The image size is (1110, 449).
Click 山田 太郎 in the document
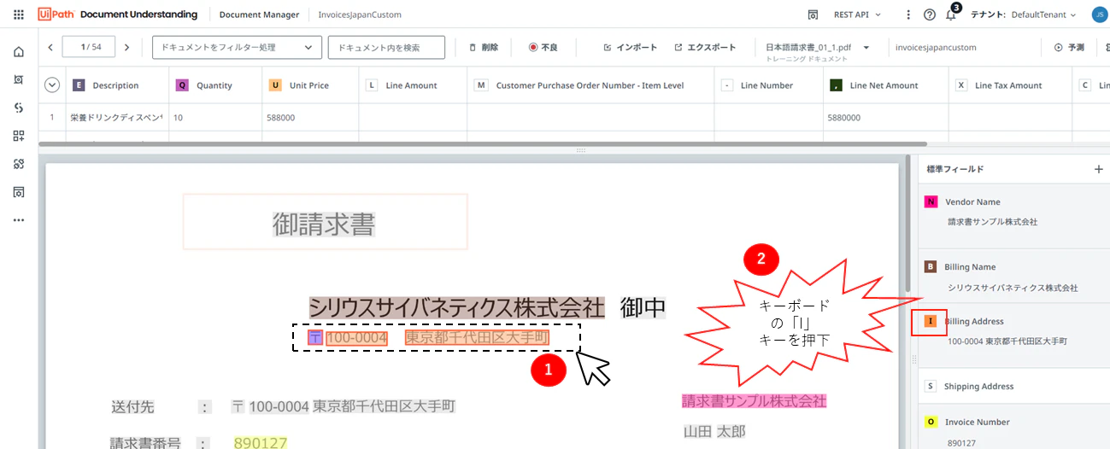click(x=714, y=432)
